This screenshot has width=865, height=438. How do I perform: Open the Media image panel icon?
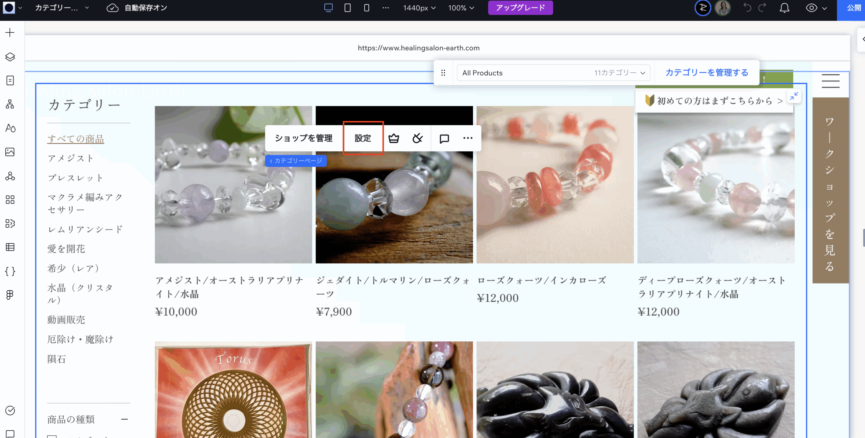[x=10, y=152]
